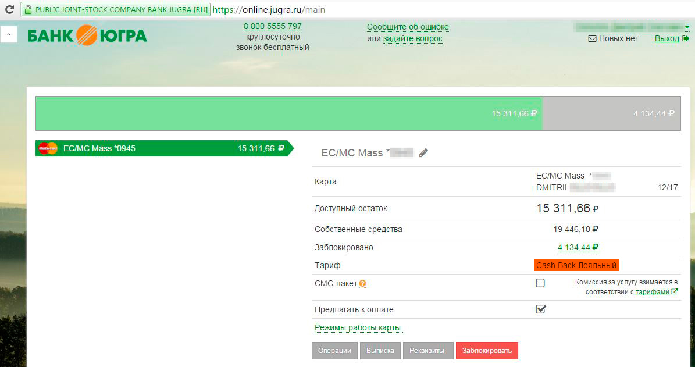Follow the Сообщите об ошибке link
695x367 pixels.
click(x=408, y=27)
